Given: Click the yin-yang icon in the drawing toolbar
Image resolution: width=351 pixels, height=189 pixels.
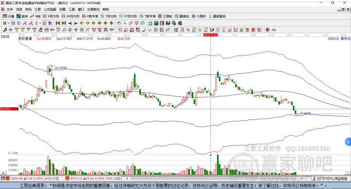Looking at the screenshot, I should [268, 30].
